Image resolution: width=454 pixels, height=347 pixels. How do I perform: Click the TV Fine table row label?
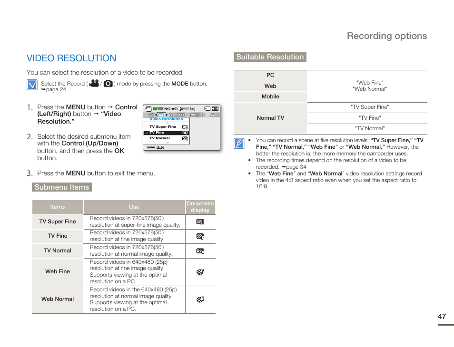pos(57,236)
